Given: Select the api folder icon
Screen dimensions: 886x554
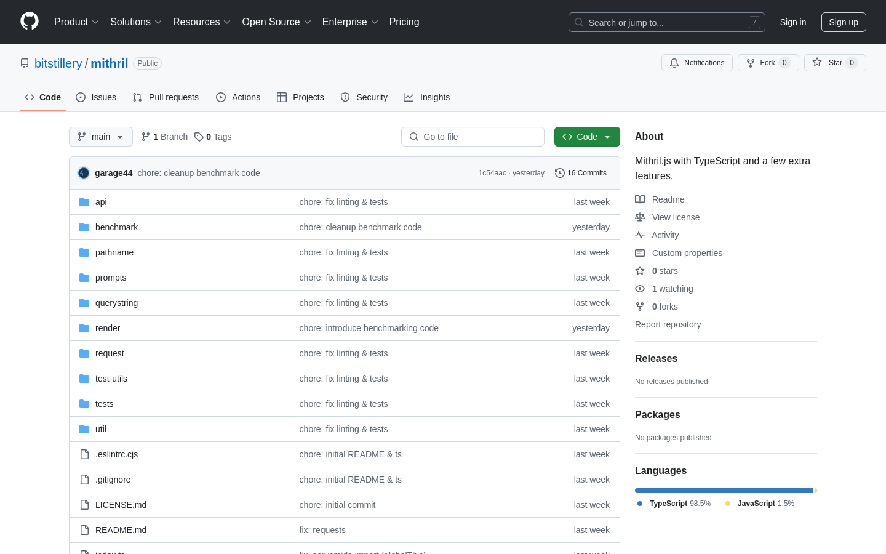Looking at the screenshot, I should [x=84, y=202].
